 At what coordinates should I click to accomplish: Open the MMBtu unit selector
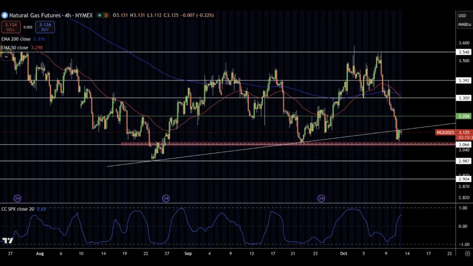[x=462, y=24]
